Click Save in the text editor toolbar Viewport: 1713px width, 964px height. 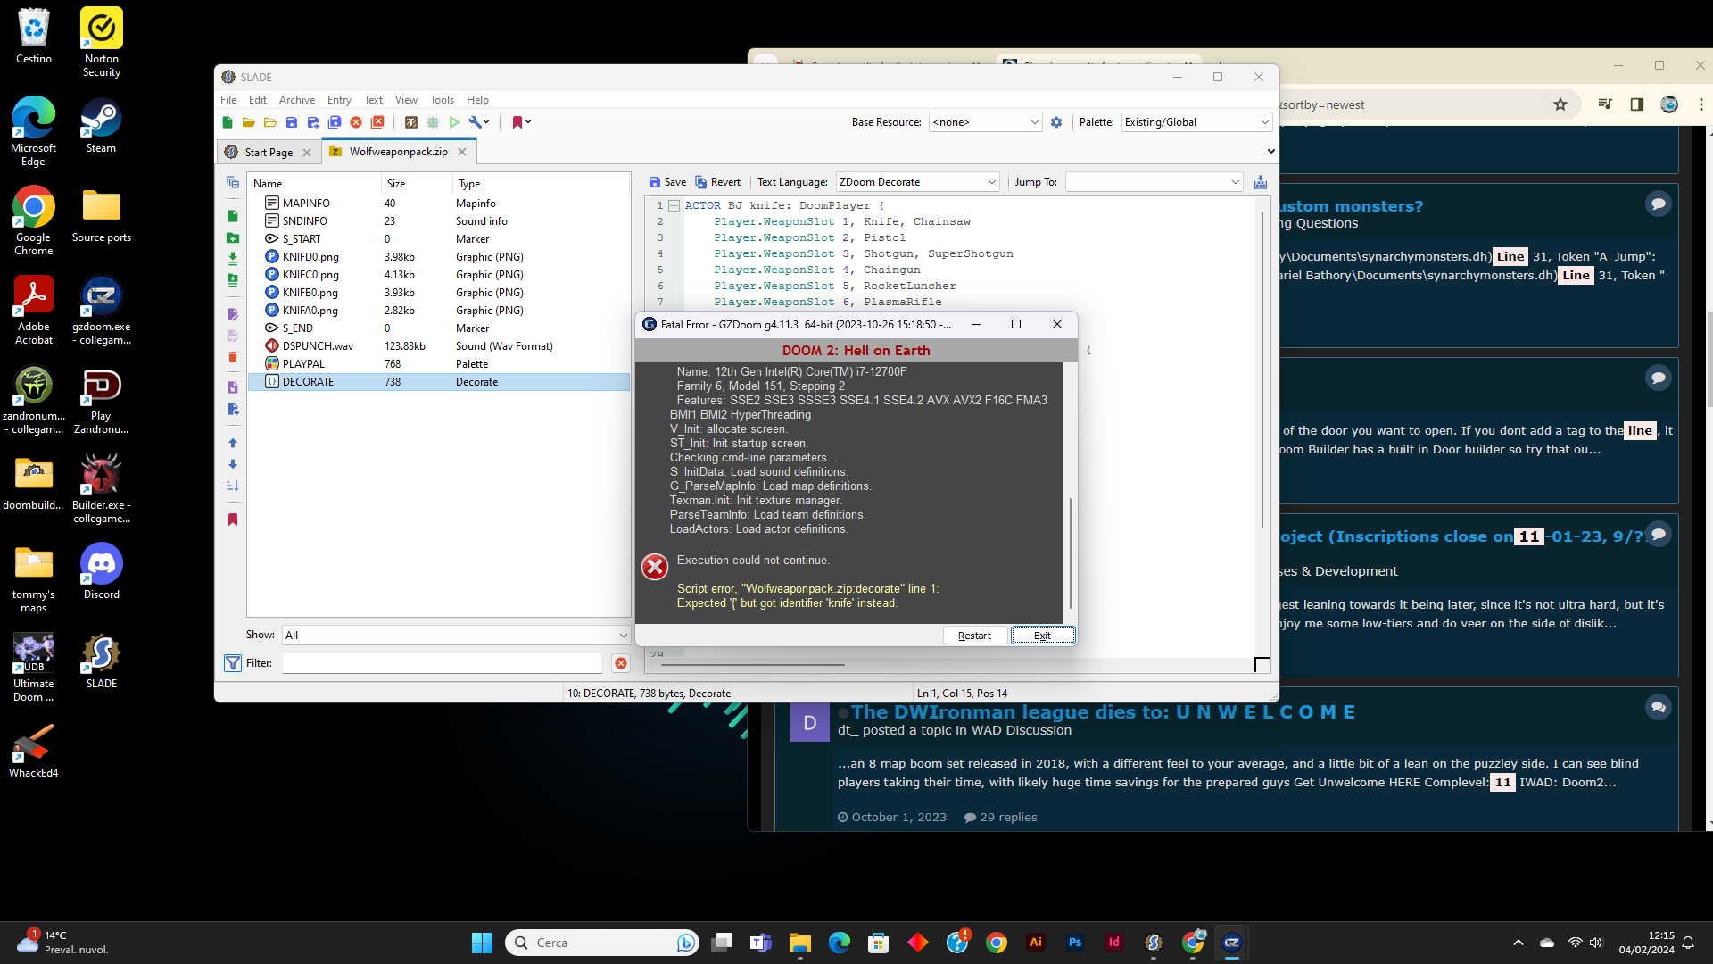coord(667,182)
